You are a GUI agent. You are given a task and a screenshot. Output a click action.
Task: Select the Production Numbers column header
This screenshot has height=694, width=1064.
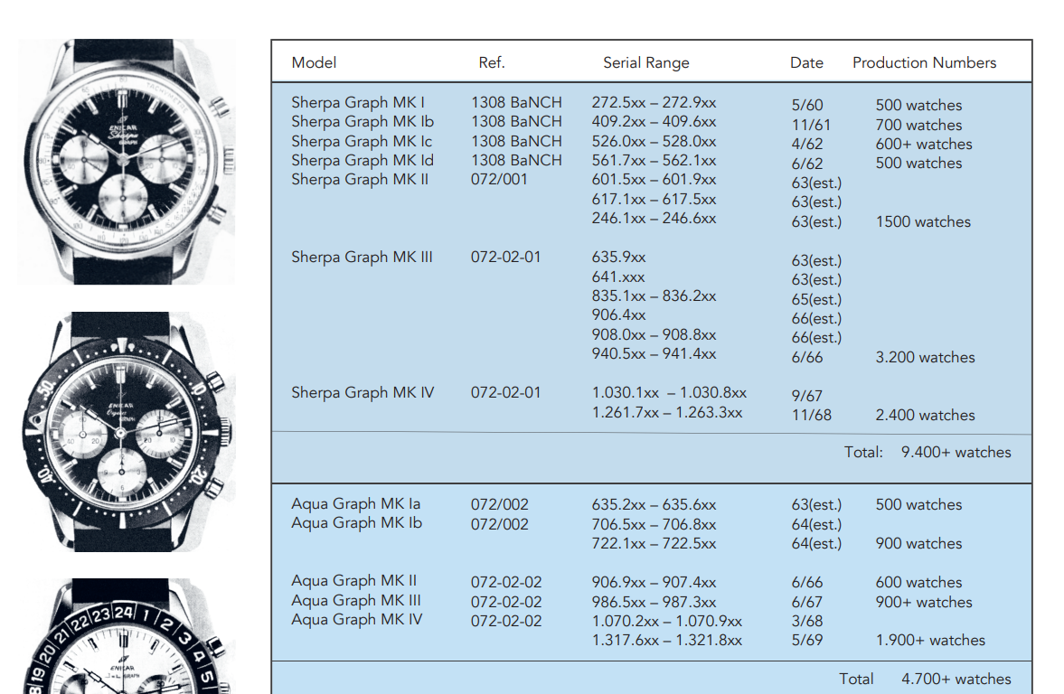point(924,62)
